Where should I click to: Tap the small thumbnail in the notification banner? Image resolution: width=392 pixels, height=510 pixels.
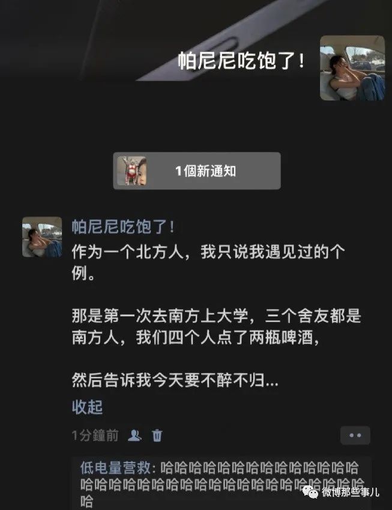[x=131, y=171]
